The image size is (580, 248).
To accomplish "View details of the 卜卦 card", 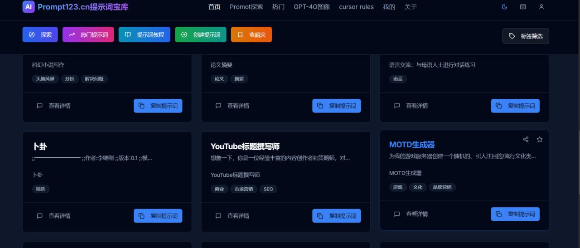I will pyautogui.click(x=53, y=216).
